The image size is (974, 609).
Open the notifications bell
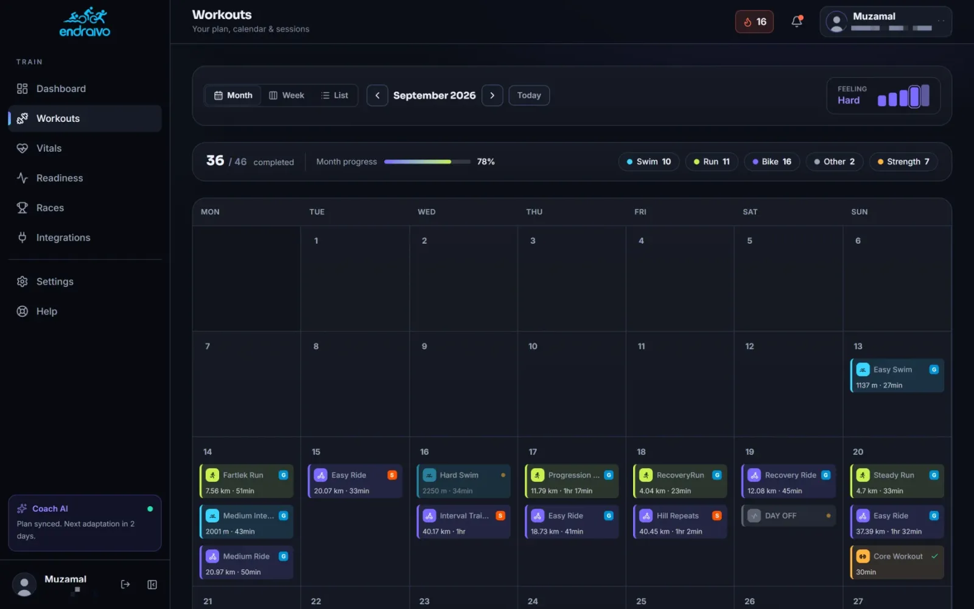[796, 22]
